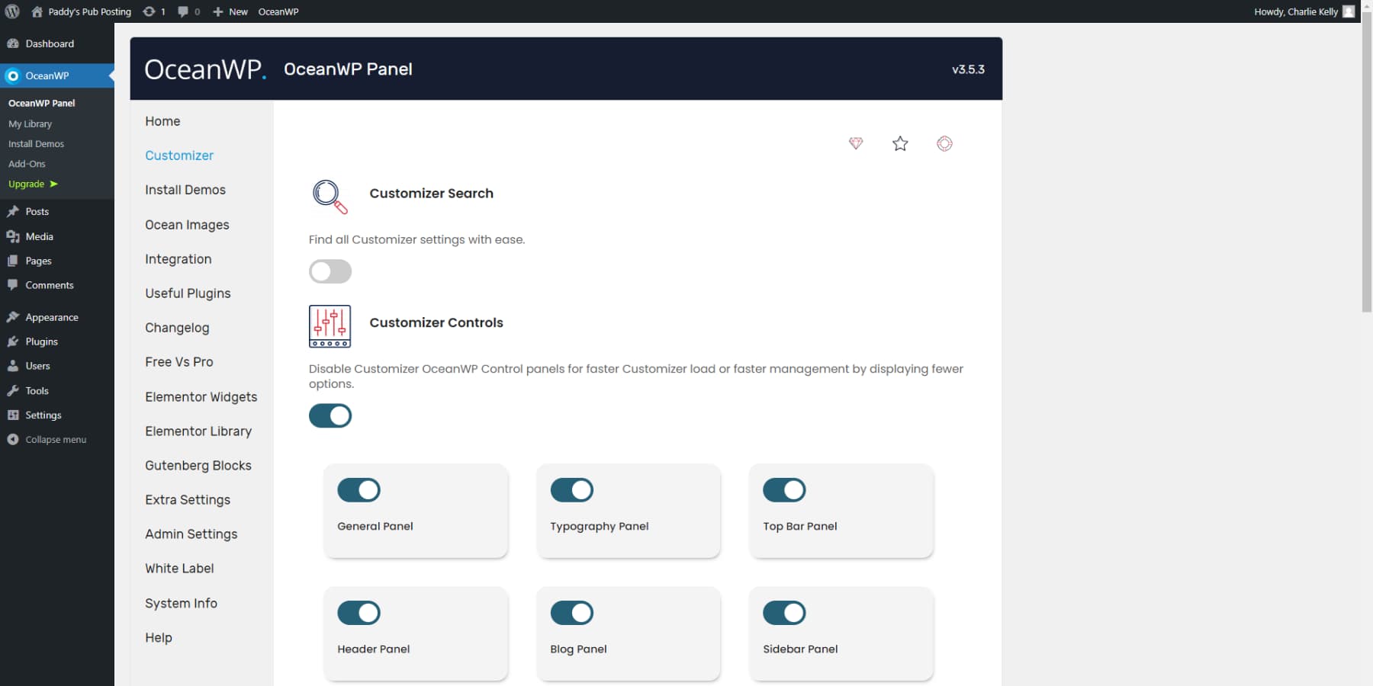Viewport: 1373px width, 686px height.
Task: Open comments via the speech bubble icon
Action: coord(183,11)
